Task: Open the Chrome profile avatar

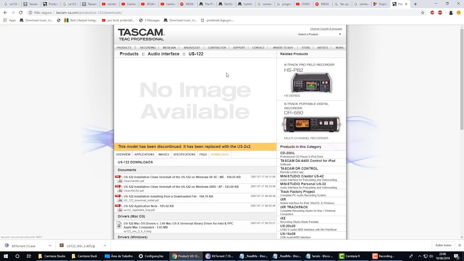Action: pyautogui.click(x=451, y=12)
